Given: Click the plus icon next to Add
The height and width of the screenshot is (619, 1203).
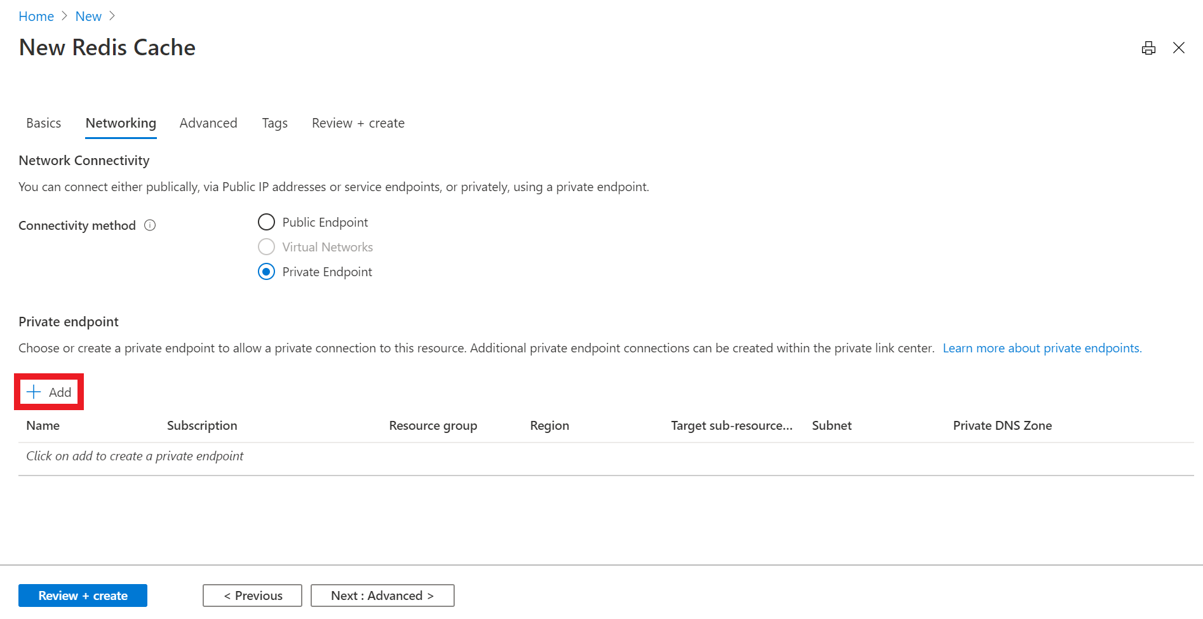Looking at the screenshot, I should [32, 392].
